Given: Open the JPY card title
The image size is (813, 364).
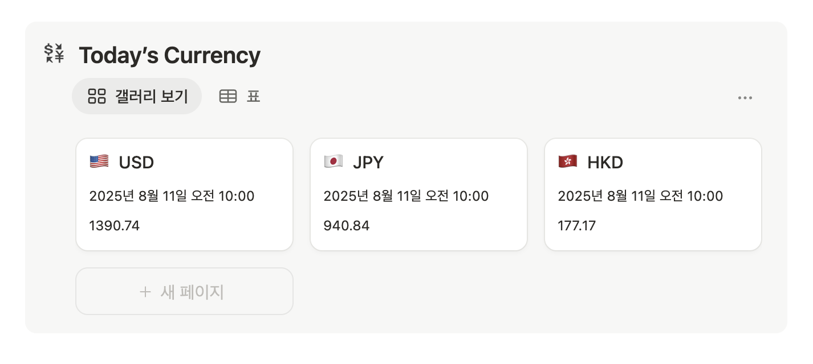Looking at the screenshot, I should pyautogui.click(x=368, y=163).
